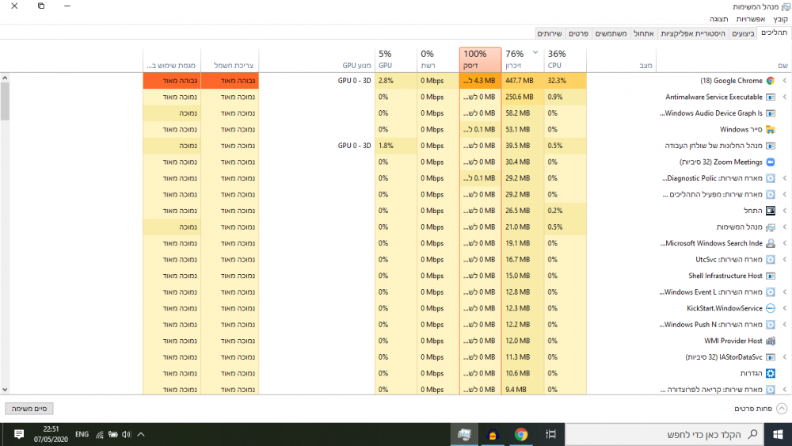
Task: Click the battery status tray icon
Action: pyautogui.click(x=112, y=434)
